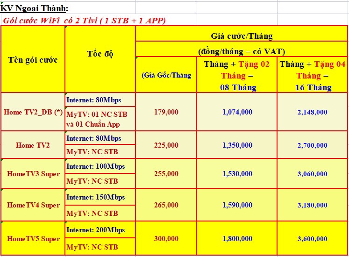The width and height of the screenshot is (349, 257).
Task: Select 'Internet: 80Mbps' in Home TV2 row
Action: [x=100, y=138]
